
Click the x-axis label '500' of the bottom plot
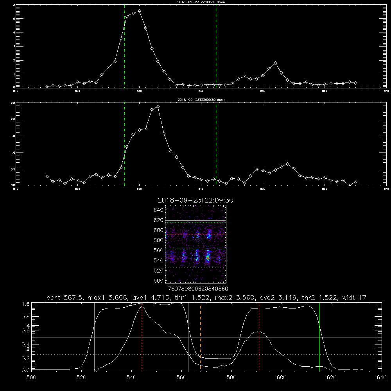[x=31, y=378]
